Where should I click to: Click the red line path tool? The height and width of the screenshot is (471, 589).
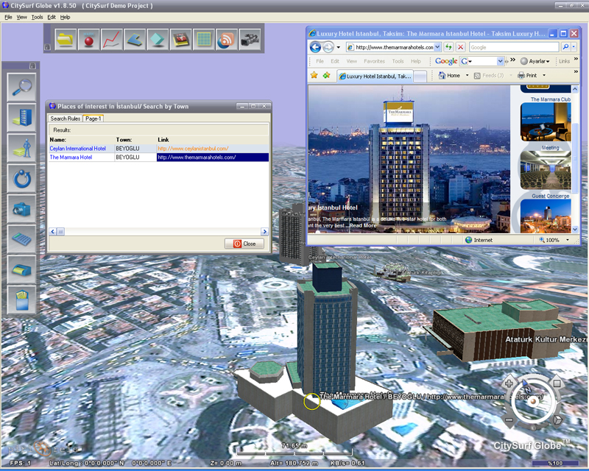pyautogui.click(x=112, y=40)
